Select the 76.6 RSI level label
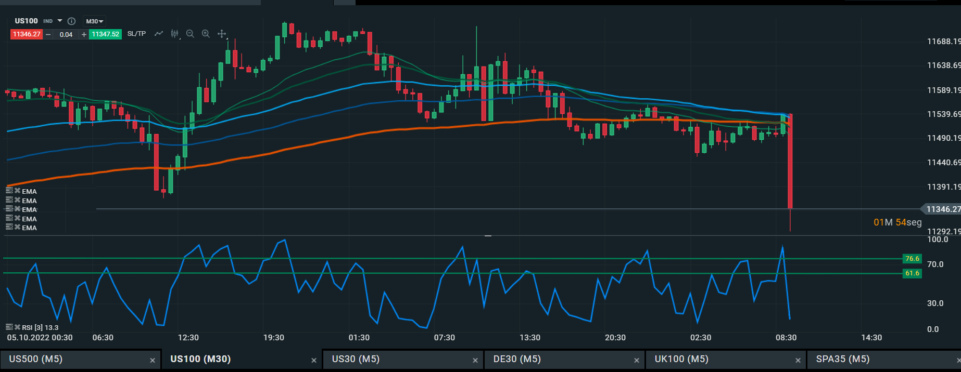The width and height of the screenshot is (961, 372). tap(912, 259)
